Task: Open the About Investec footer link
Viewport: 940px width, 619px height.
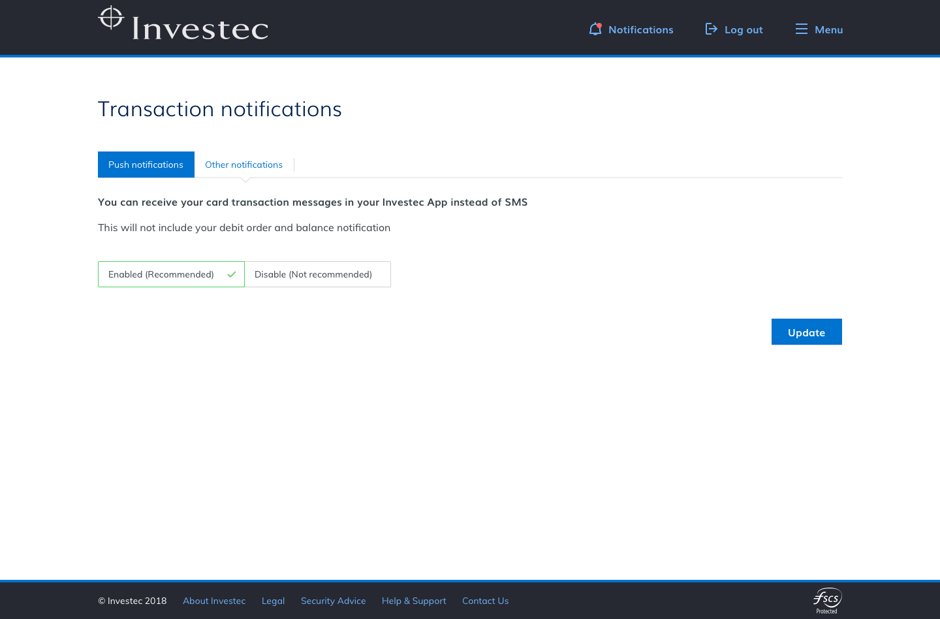Action: click(214, 601)
